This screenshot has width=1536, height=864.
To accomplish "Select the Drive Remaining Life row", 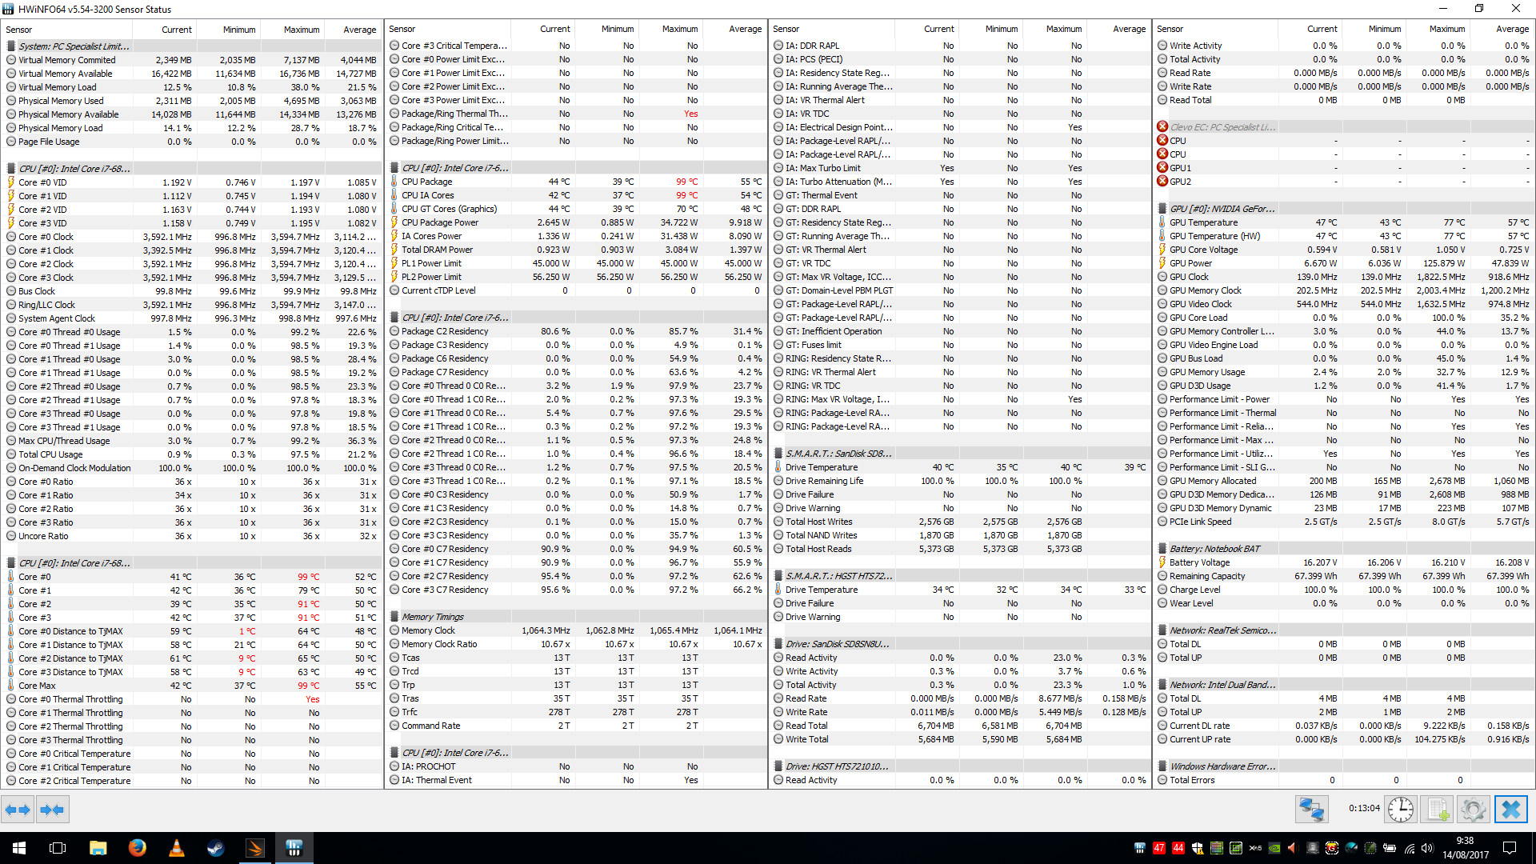I will click(x=959, y=481).
